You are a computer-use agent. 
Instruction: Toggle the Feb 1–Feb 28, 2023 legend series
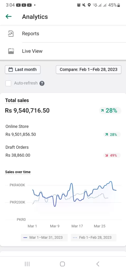pyautogui.click(x=94, y=237)
